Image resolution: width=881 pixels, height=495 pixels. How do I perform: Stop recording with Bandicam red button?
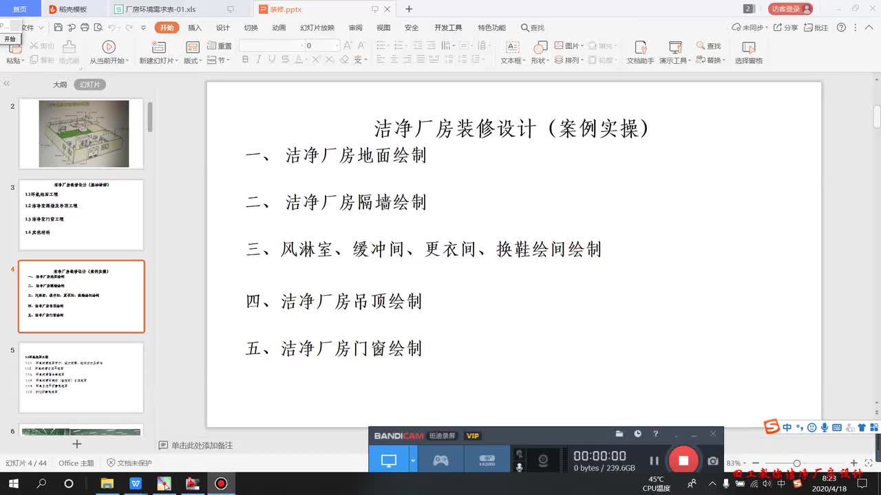pyautogui.click(x=683, y=461)
